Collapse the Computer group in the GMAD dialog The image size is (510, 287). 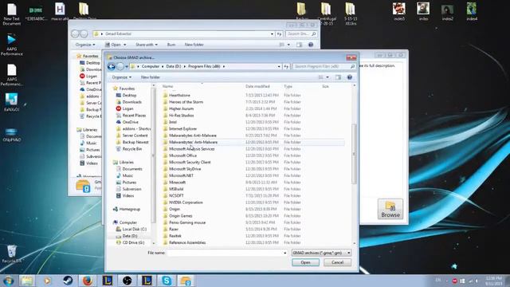pyautogui.click(x=127, y=222)
